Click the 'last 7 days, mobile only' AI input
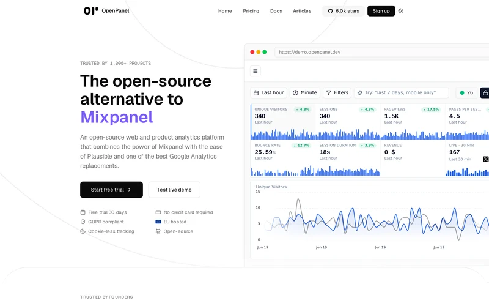The height and width of the screenshot is (306, 489). (401, 93)
